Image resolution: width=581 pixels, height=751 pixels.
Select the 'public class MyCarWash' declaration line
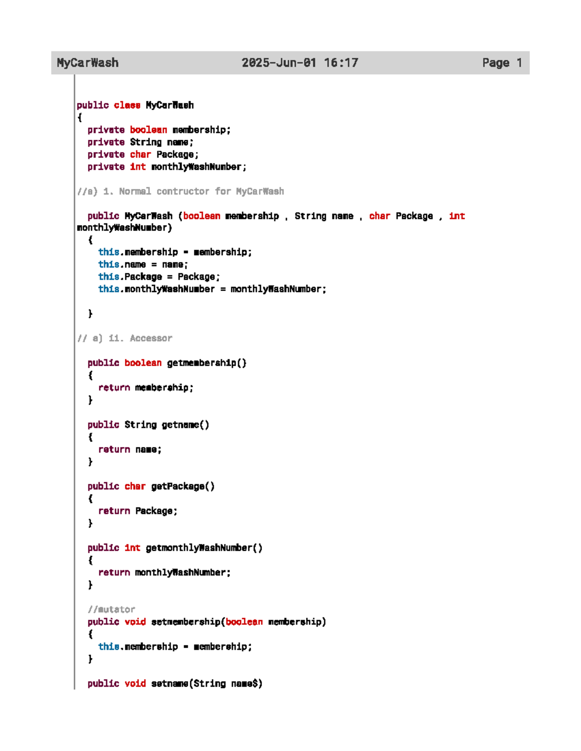[135, 105]
